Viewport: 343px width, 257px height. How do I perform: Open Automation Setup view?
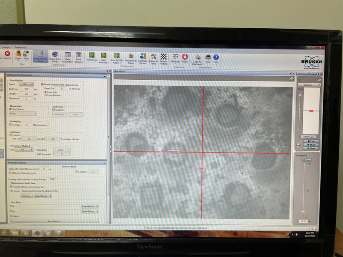point(55,57)
